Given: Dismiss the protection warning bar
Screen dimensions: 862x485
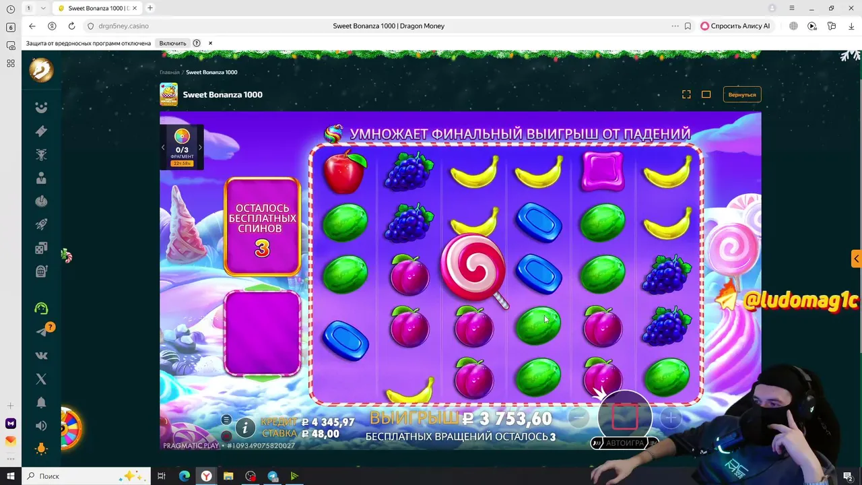Looking at the screenshot, I should click(210, 43).
